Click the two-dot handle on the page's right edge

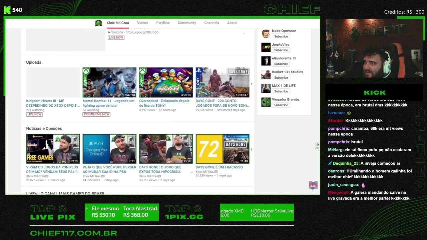(x=318, y=146)
